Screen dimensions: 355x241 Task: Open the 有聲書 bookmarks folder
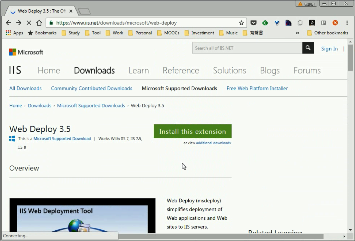click(253, 33)
